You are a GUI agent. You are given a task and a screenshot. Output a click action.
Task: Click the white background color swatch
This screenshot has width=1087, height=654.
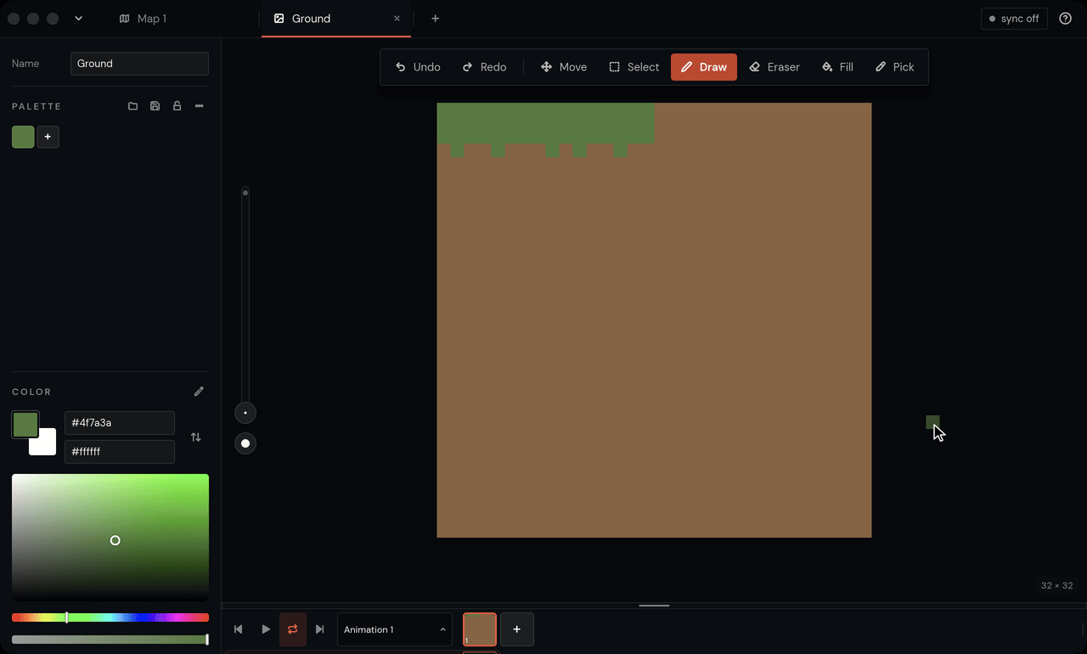click(46, 445)
